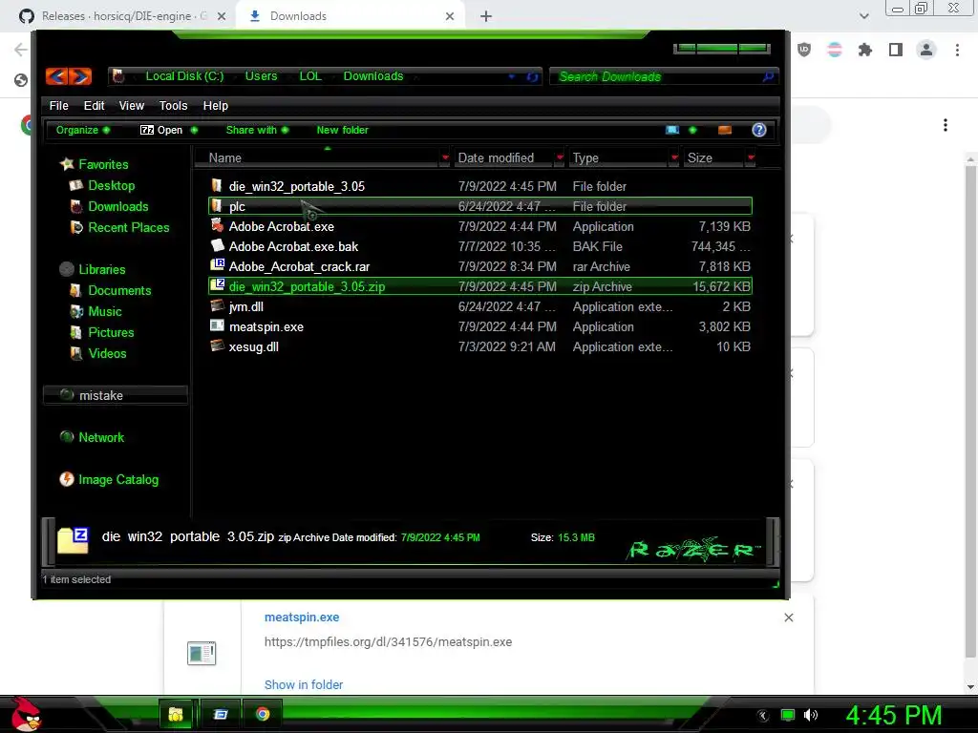Open the Name column filter dropdown
Screen dimensions: 978x733
(x=445, y=157)
